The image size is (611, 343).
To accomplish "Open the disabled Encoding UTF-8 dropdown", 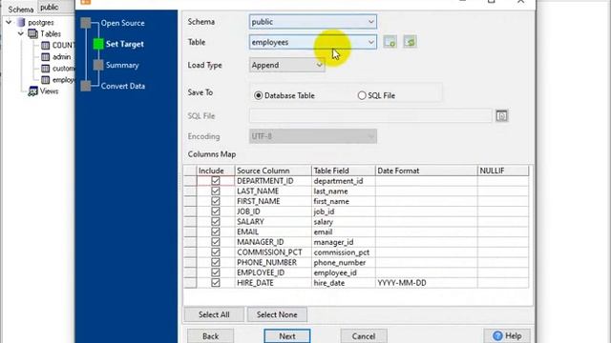I will pos(313,136).
